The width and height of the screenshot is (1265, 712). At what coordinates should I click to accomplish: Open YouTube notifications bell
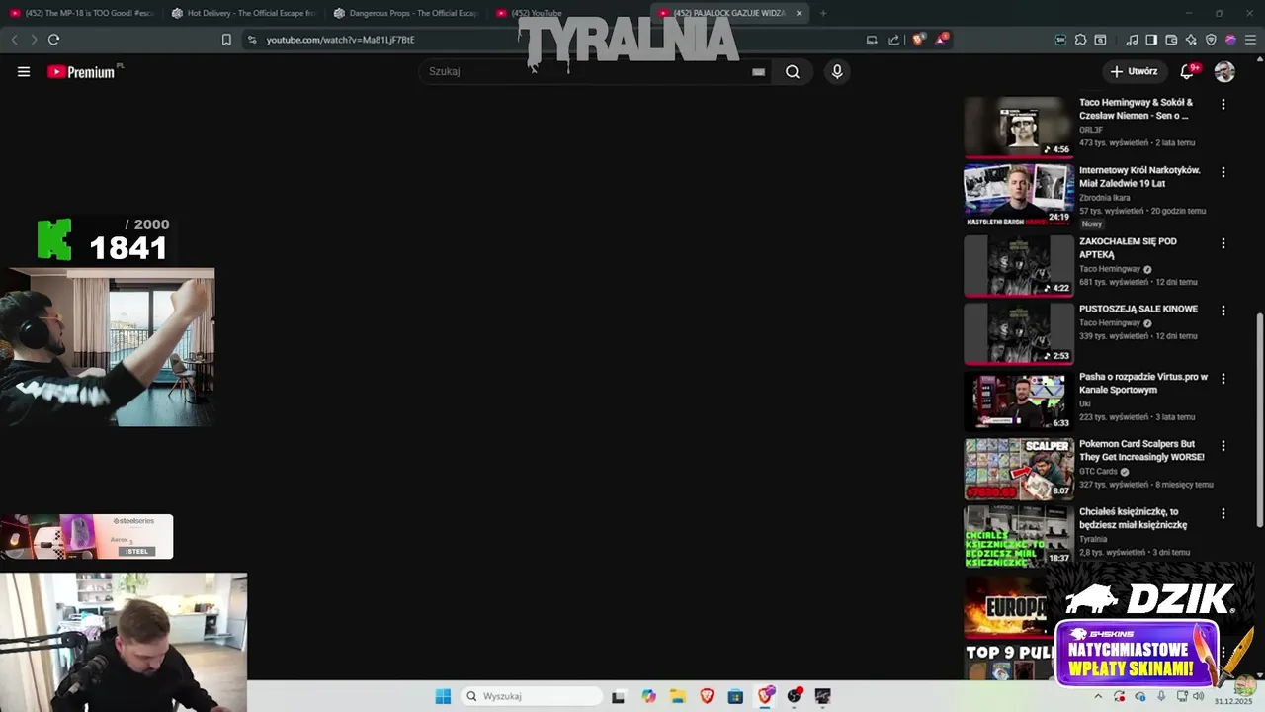(1188, 71)
